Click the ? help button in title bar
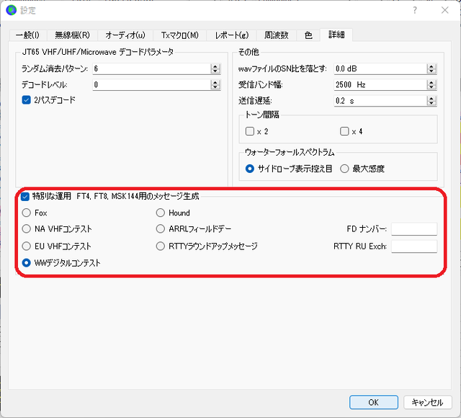Image resolution: width=461 pixels, height=418 pixels. tap(415, 10)
